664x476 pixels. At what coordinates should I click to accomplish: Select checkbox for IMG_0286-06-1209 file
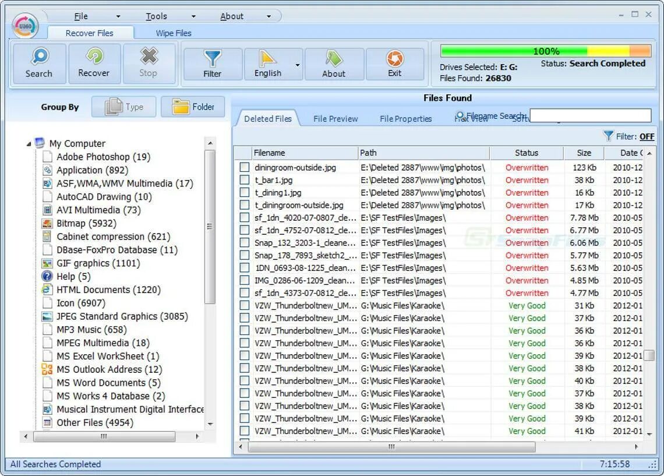click(245, 280)
